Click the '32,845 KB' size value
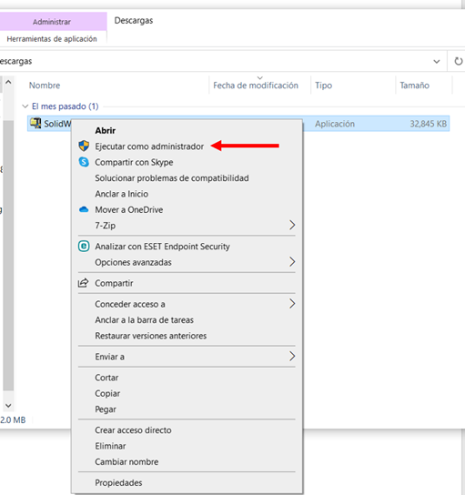Image resolution: width=465 pixels, height=495 pixels. (428, 124)
